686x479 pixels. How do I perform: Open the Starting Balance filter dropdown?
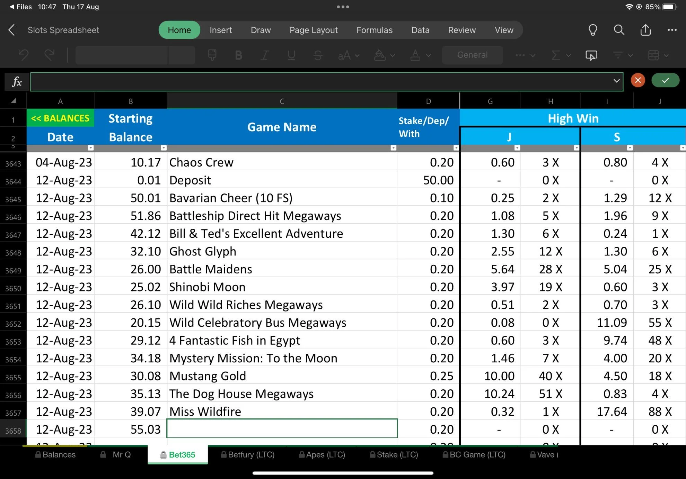click(164, 148)
